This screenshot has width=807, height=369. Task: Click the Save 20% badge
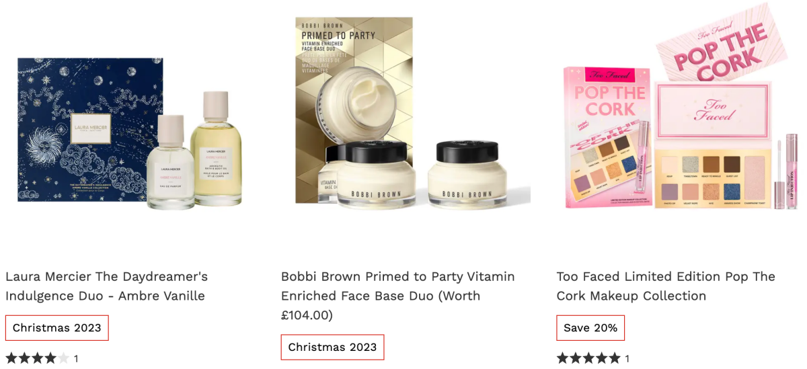(590, 328)
